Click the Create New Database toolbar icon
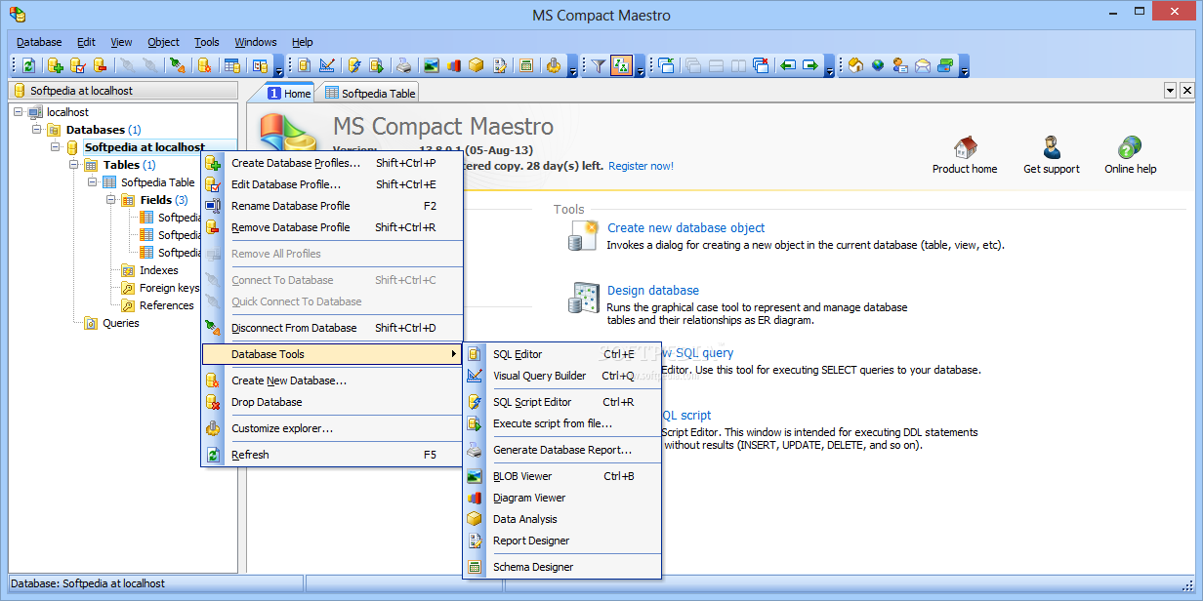The image size is (1203, 601). point(204,65)
